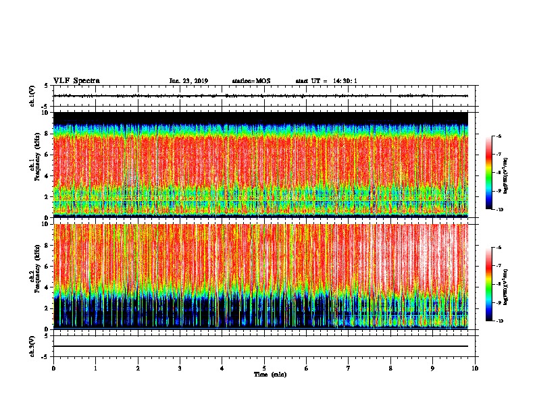535x413 pixels.
Task: Click the ch.2 spectrogram panel
Action: click(261, 277)
